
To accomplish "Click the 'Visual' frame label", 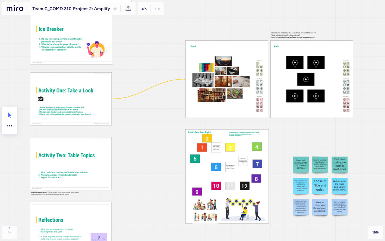I will coord(193,46).
